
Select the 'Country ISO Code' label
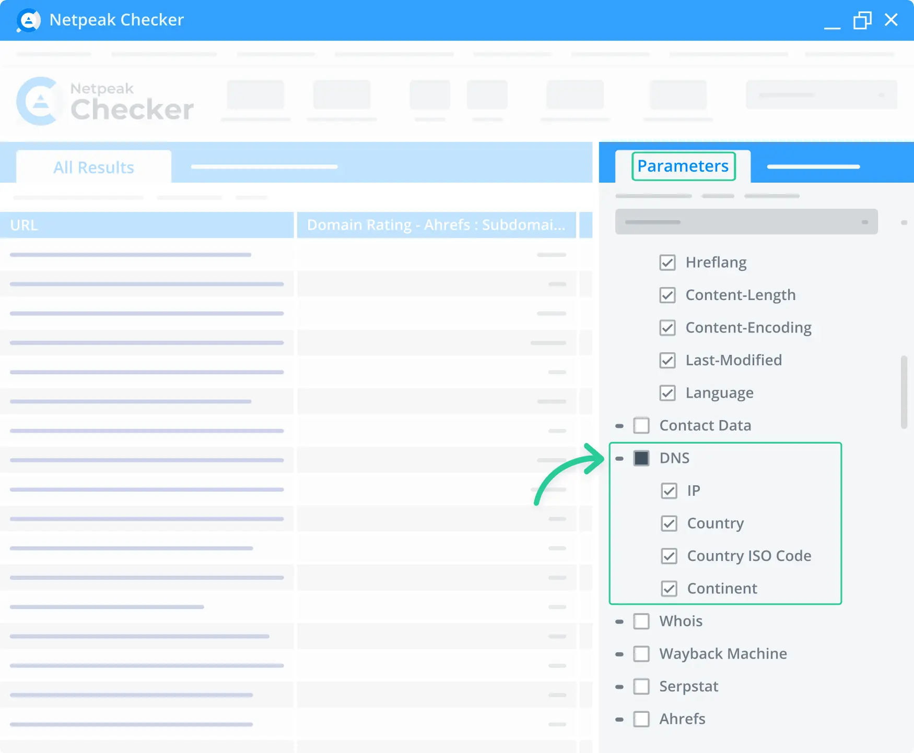click(x=749, y=556)
